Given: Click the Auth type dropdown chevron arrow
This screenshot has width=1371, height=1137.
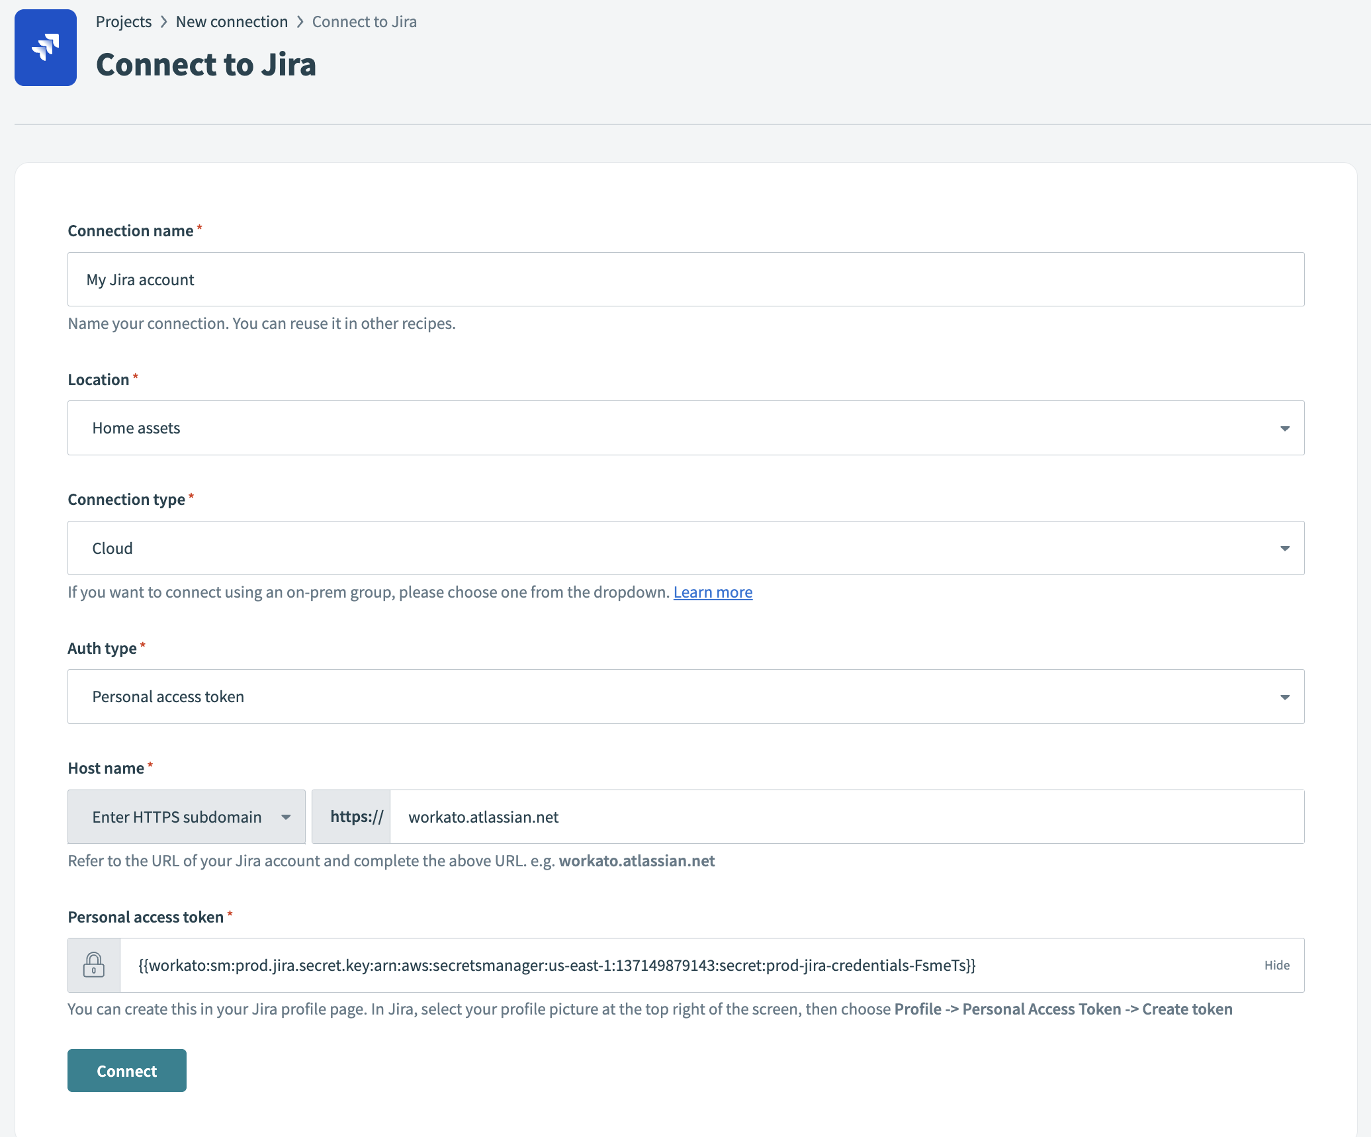Looking at the screenshot, I should coord(1284,696).
